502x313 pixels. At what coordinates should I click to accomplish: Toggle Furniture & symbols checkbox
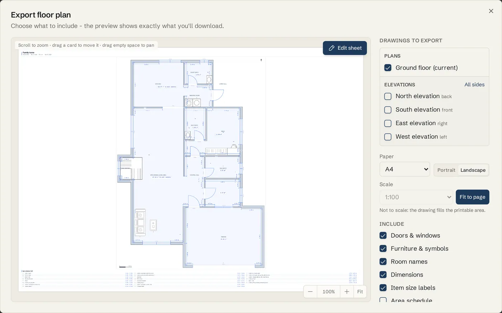coord(383,249)
